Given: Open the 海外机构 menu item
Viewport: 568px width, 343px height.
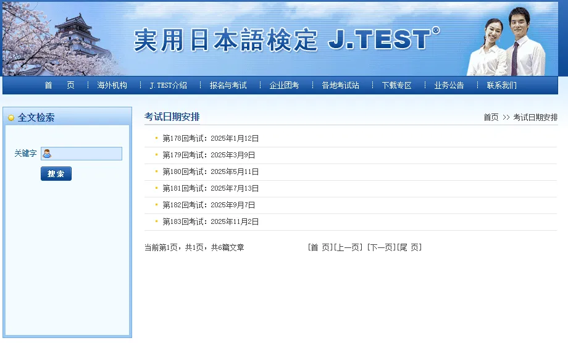Looking at the screenshot, I should click(x=112, y=85).
